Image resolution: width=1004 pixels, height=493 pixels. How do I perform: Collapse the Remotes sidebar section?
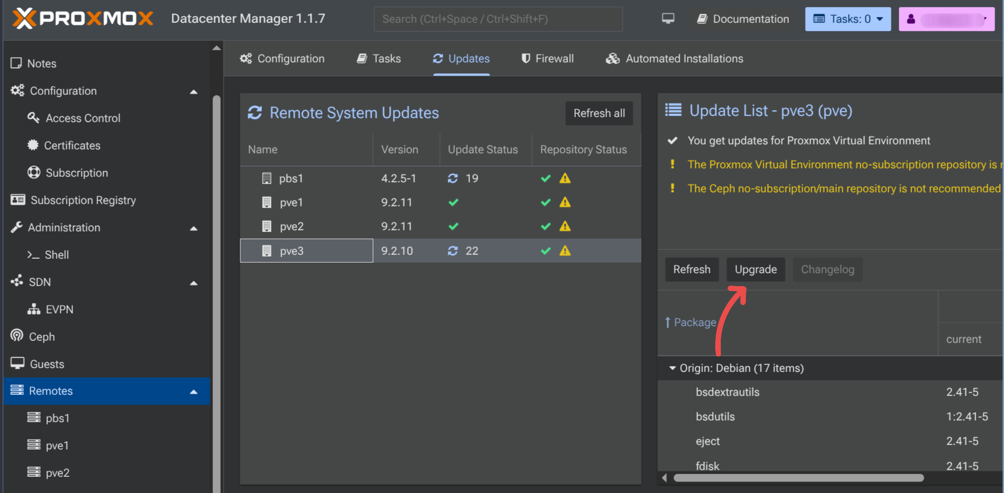click(193, 391)
